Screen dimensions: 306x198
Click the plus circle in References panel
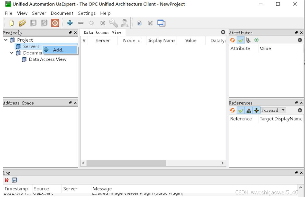[300, 110]
